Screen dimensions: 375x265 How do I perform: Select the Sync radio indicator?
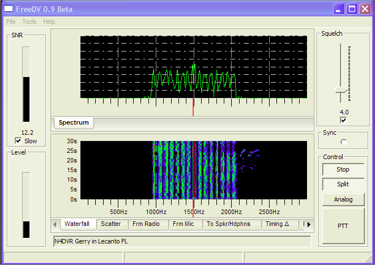(x=343, y=142)
